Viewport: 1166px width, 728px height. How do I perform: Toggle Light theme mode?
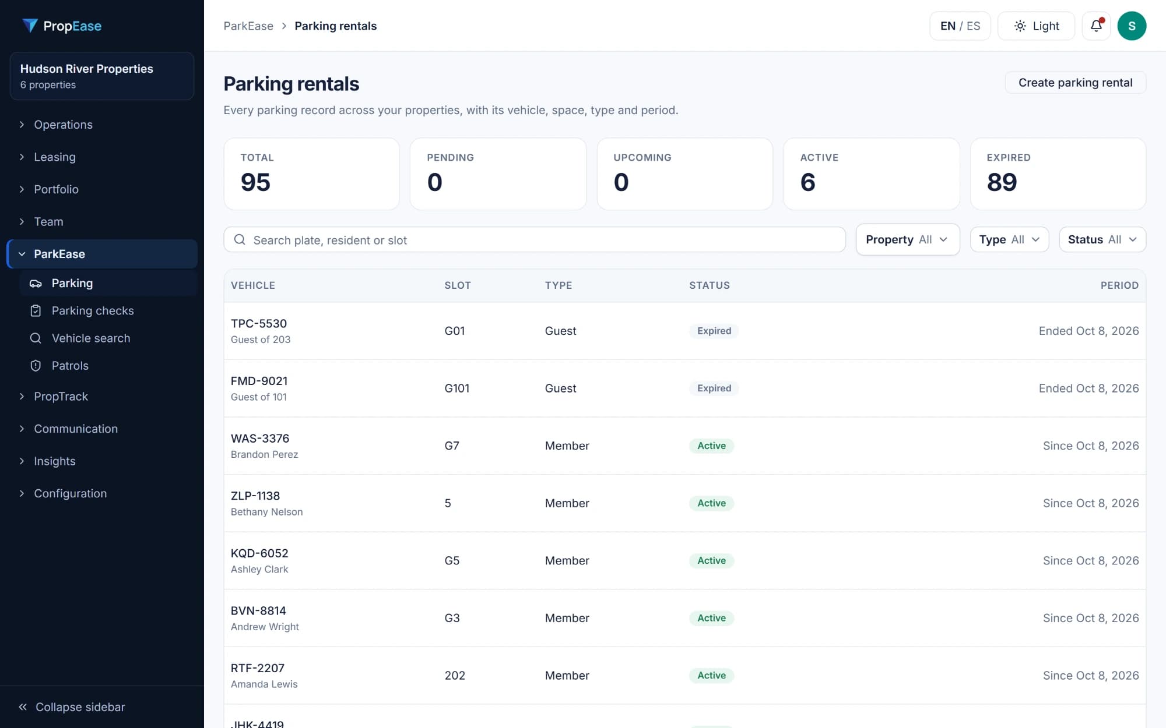pos(1036,26)
